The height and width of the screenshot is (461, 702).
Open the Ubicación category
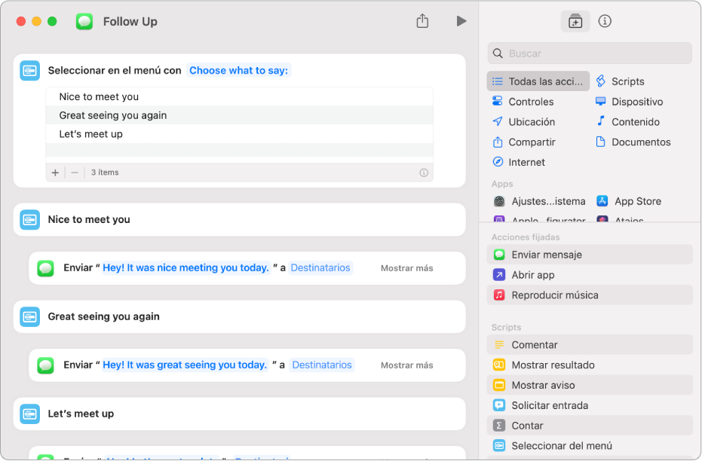click(x=523, y=121)
